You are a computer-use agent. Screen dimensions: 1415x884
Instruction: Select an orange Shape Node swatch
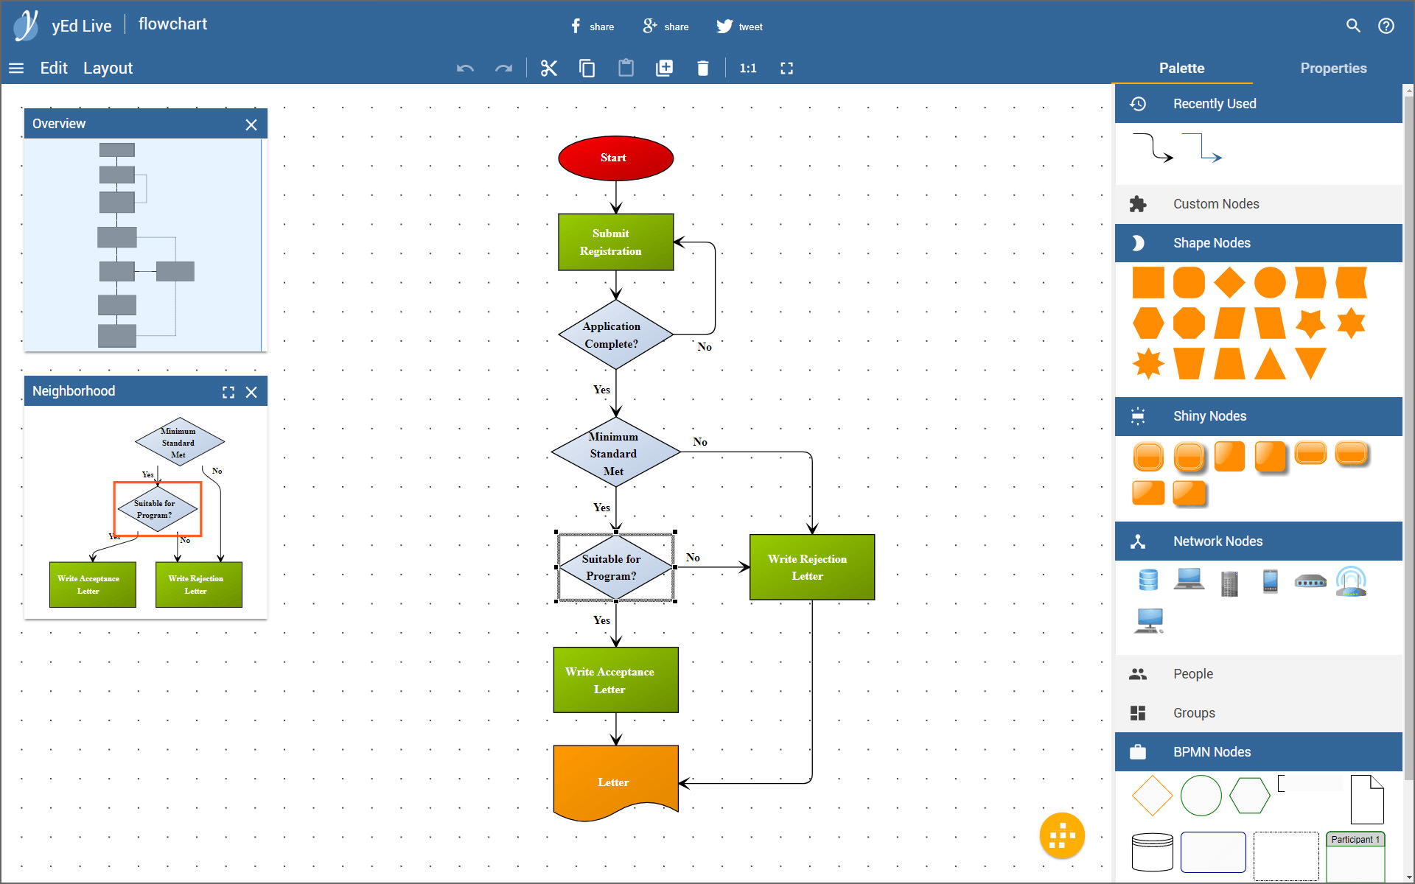coord(1148,282)
